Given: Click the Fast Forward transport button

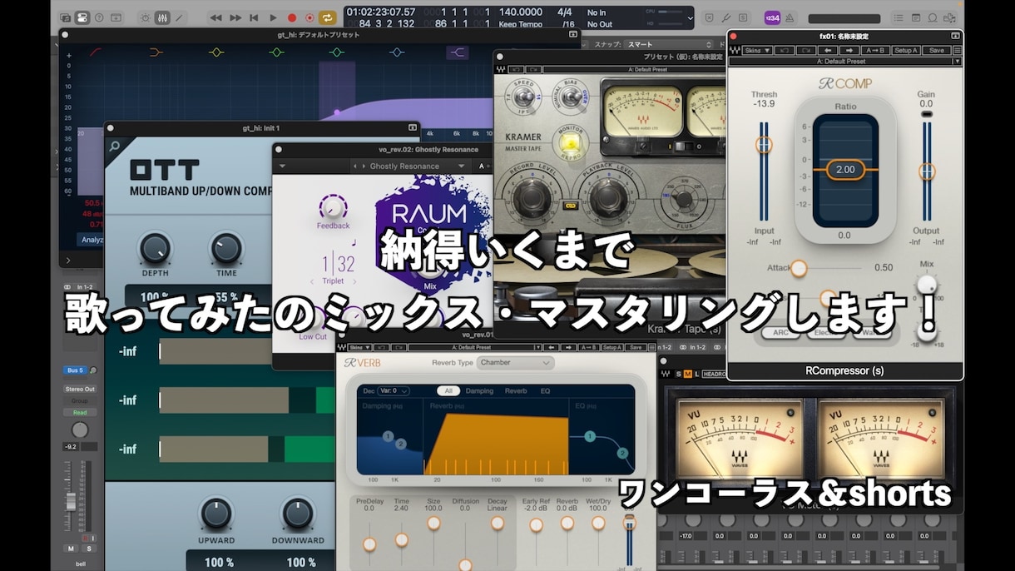Looking at the screenshot, I should 235,17.
